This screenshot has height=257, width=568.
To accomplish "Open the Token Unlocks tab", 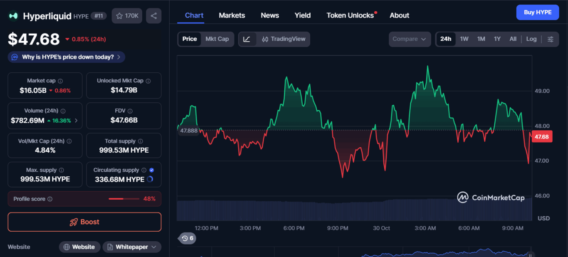I will point(350,15).
